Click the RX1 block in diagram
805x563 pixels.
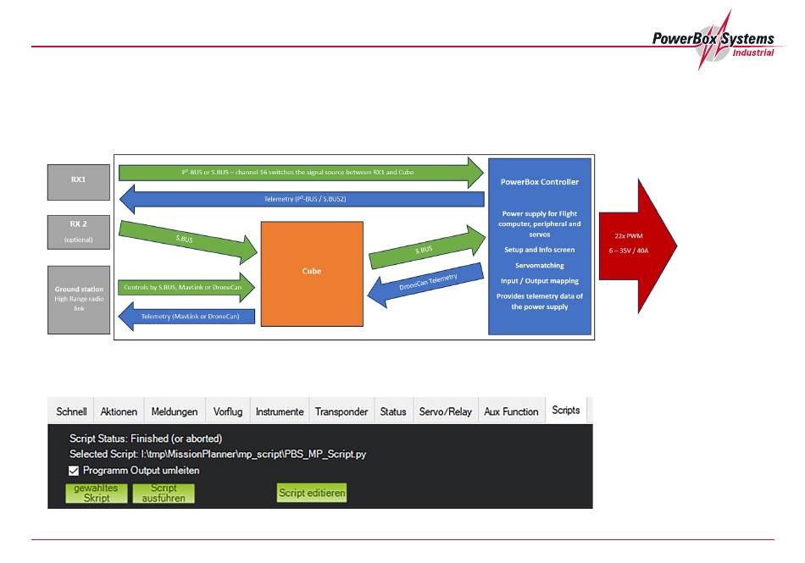pyautogui.click(x=79, y=182)
